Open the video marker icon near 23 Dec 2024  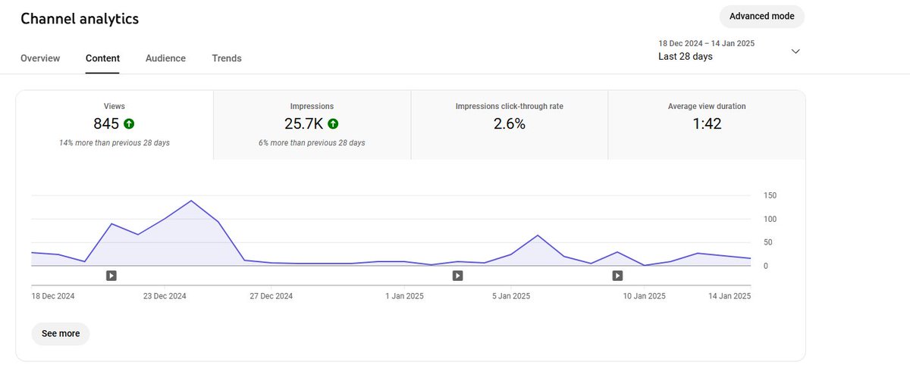pos(111,276)
